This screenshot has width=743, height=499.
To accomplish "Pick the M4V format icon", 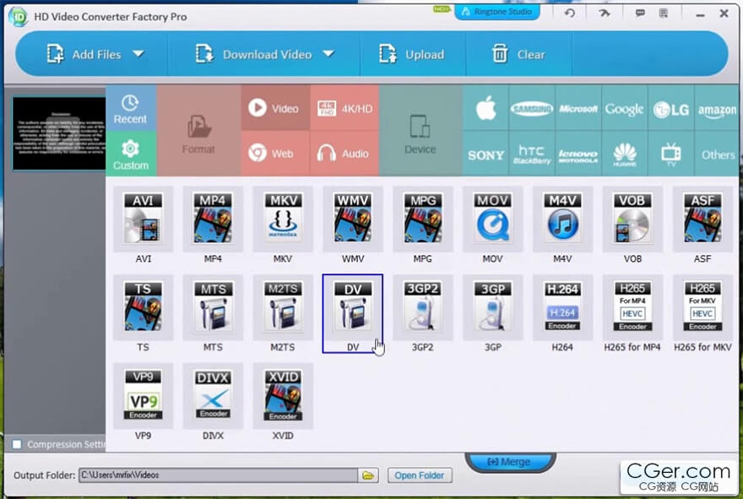I will [x=562, y=219].
